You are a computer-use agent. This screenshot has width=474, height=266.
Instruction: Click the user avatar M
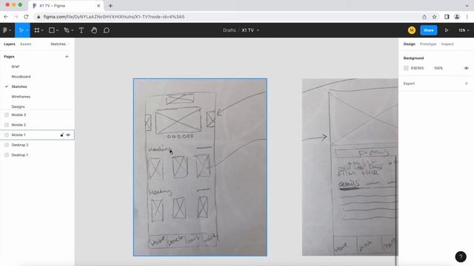pos(412,30)
